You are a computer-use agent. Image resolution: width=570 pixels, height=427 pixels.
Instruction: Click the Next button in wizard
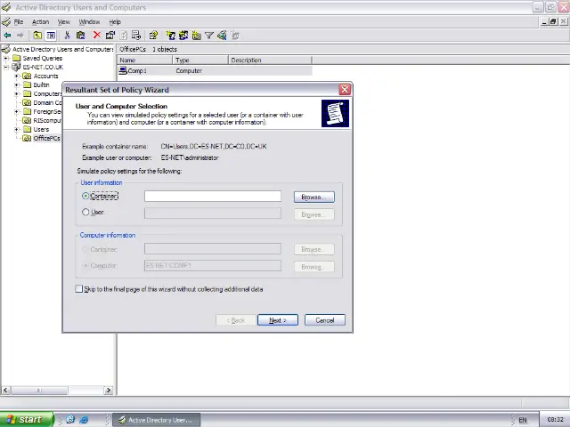tap(278, 320)
